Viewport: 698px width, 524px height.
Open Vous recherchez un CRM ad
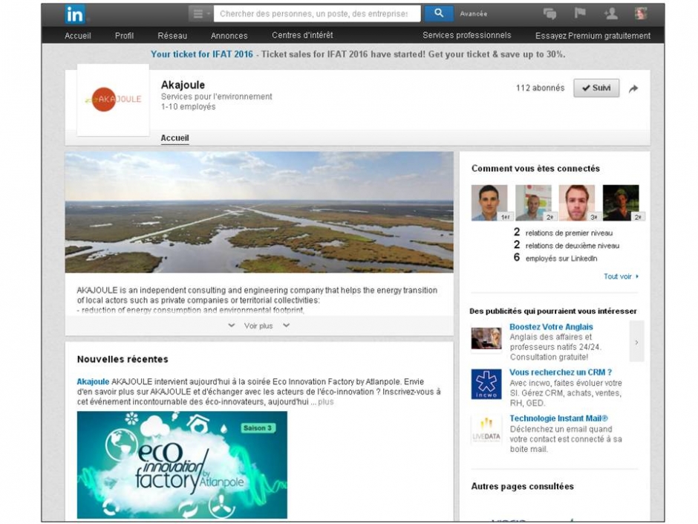[561, 372]
